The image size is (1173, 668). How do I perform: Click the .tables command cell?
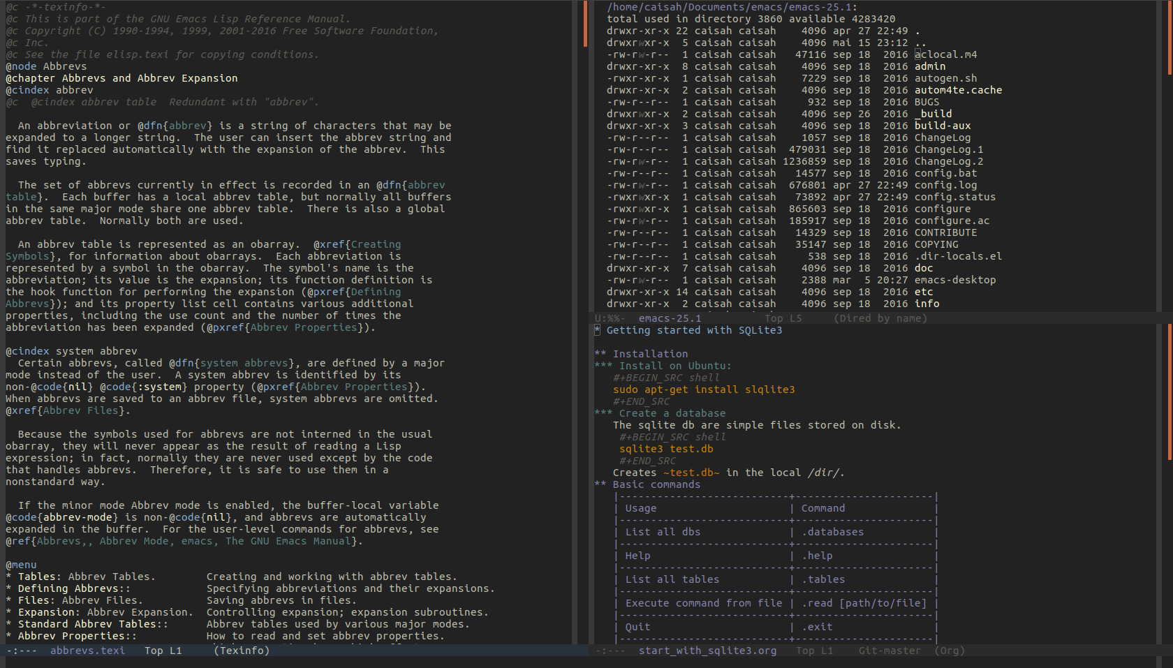tap(823, 579)
